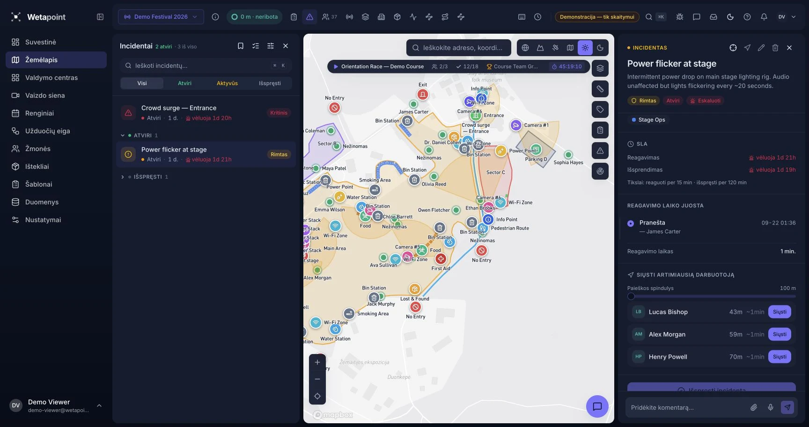Open the filter sliders icon in Incidentai panel
Screen dimensions: 809x427
coord(271,46)
